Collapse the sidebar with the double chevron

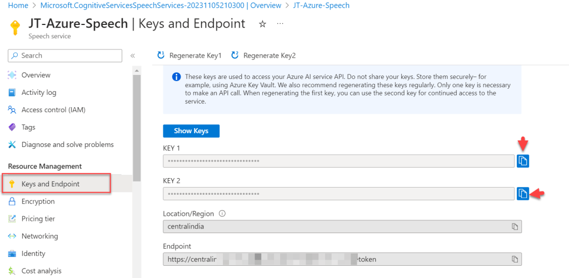click(132, 55)
